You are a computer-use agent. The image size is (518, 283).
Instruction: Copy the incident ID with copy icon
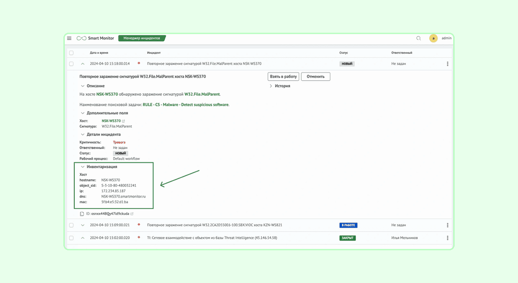pyautogui.click(x=82, y=214)
